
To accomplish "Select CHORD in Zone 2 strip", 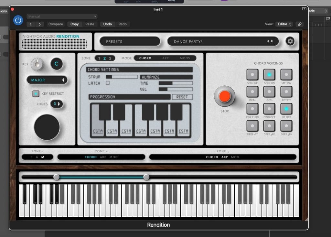I will [x=91, y=157].
